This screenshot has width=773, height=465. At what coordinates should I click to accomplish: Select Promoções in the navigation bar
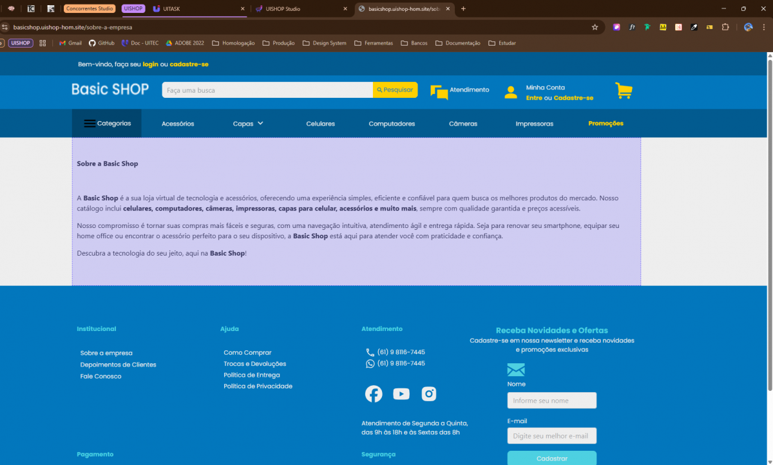[606, 124]
